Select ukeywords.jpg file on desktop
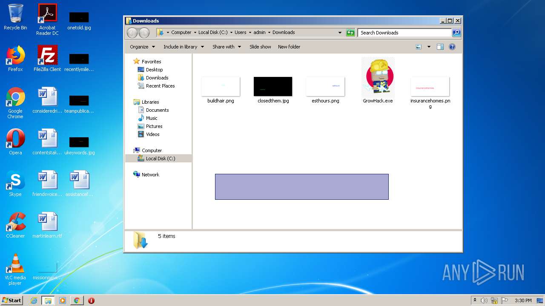Image resolution: width=545 pixels, height=306 pixels. [79, 144]
